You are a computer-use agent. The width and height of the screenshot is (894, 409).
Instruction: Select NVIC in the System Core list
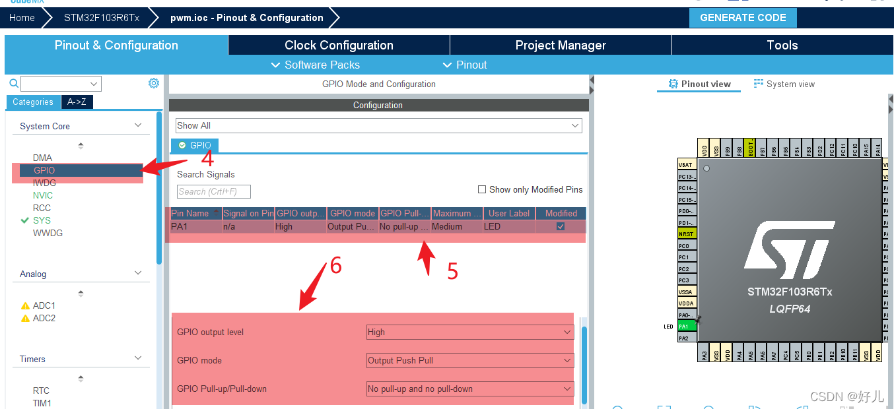(x=43, y=195)
